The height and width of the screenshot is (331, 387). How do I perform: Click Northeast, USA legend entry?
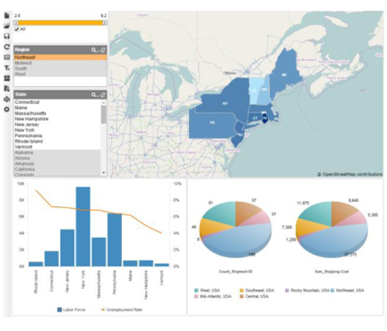pos(347,291)
